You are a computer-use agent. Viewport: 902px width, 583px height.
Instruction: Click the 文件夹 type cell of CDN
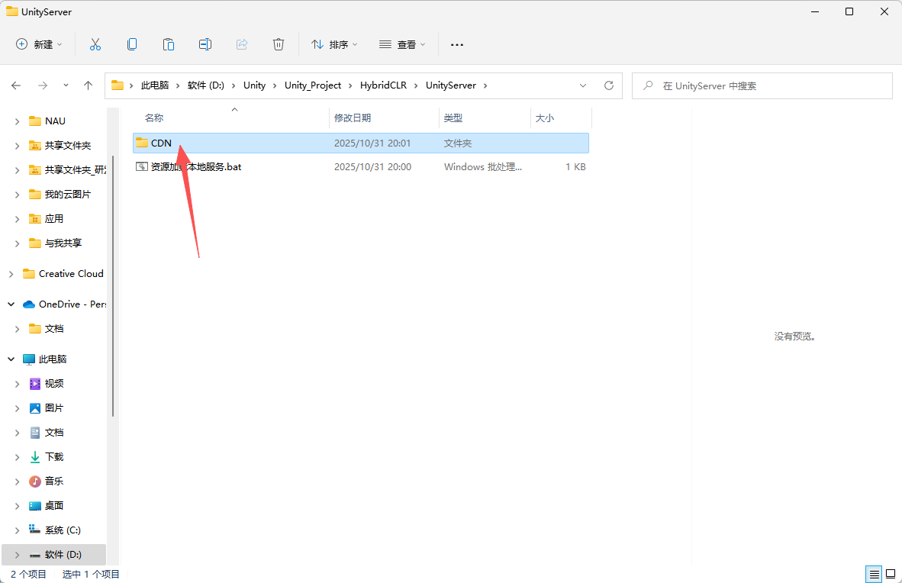(x=458, y=143)
